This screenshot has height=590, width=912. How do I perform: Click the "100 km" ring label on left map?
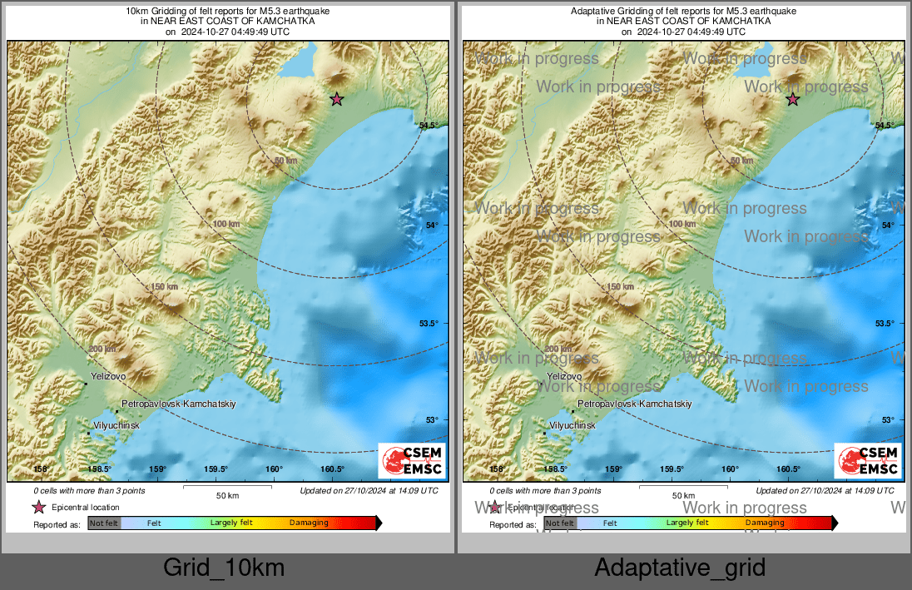tap(226, 225)
